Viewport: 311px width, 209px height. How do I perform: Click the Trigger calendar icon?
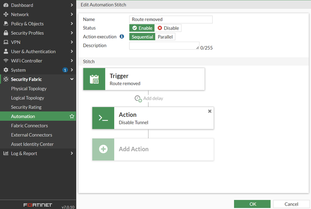tap(94, 79)
